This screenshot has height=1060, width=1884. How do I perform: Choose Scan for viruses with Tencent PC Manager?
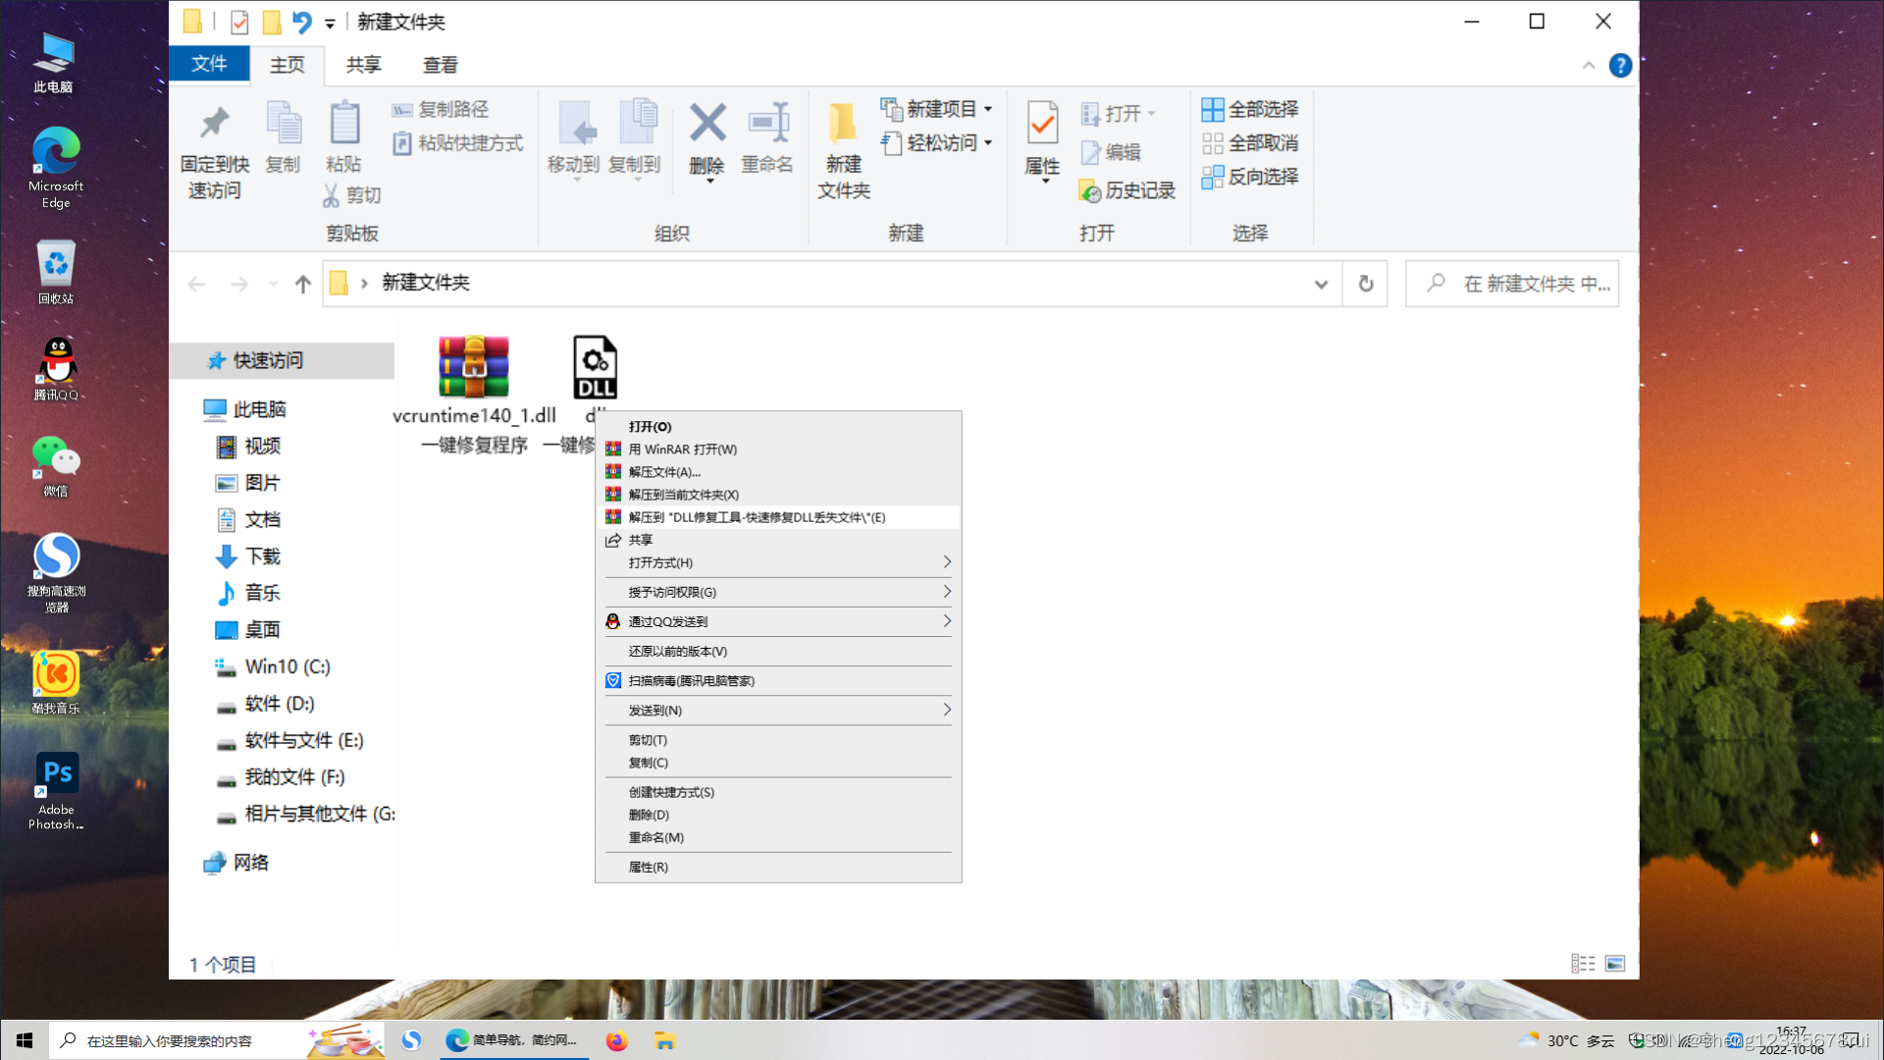coord(778,681)
